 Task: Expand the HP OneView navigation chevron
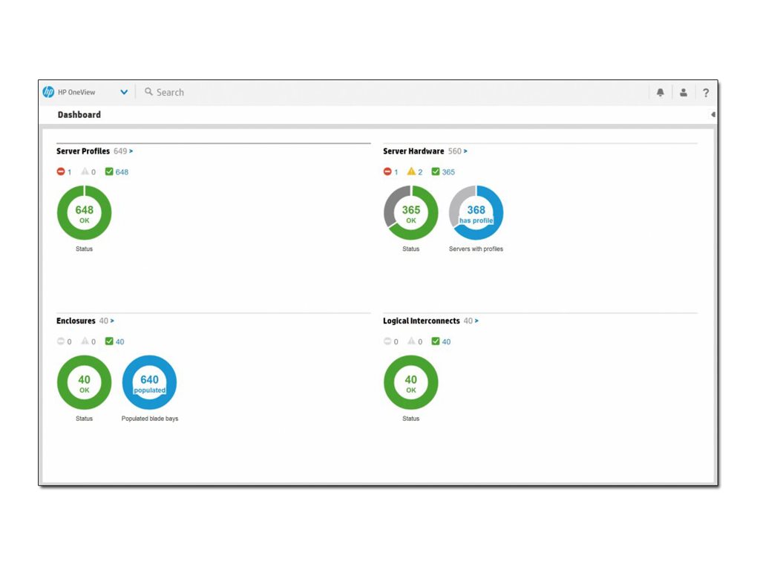123,91
